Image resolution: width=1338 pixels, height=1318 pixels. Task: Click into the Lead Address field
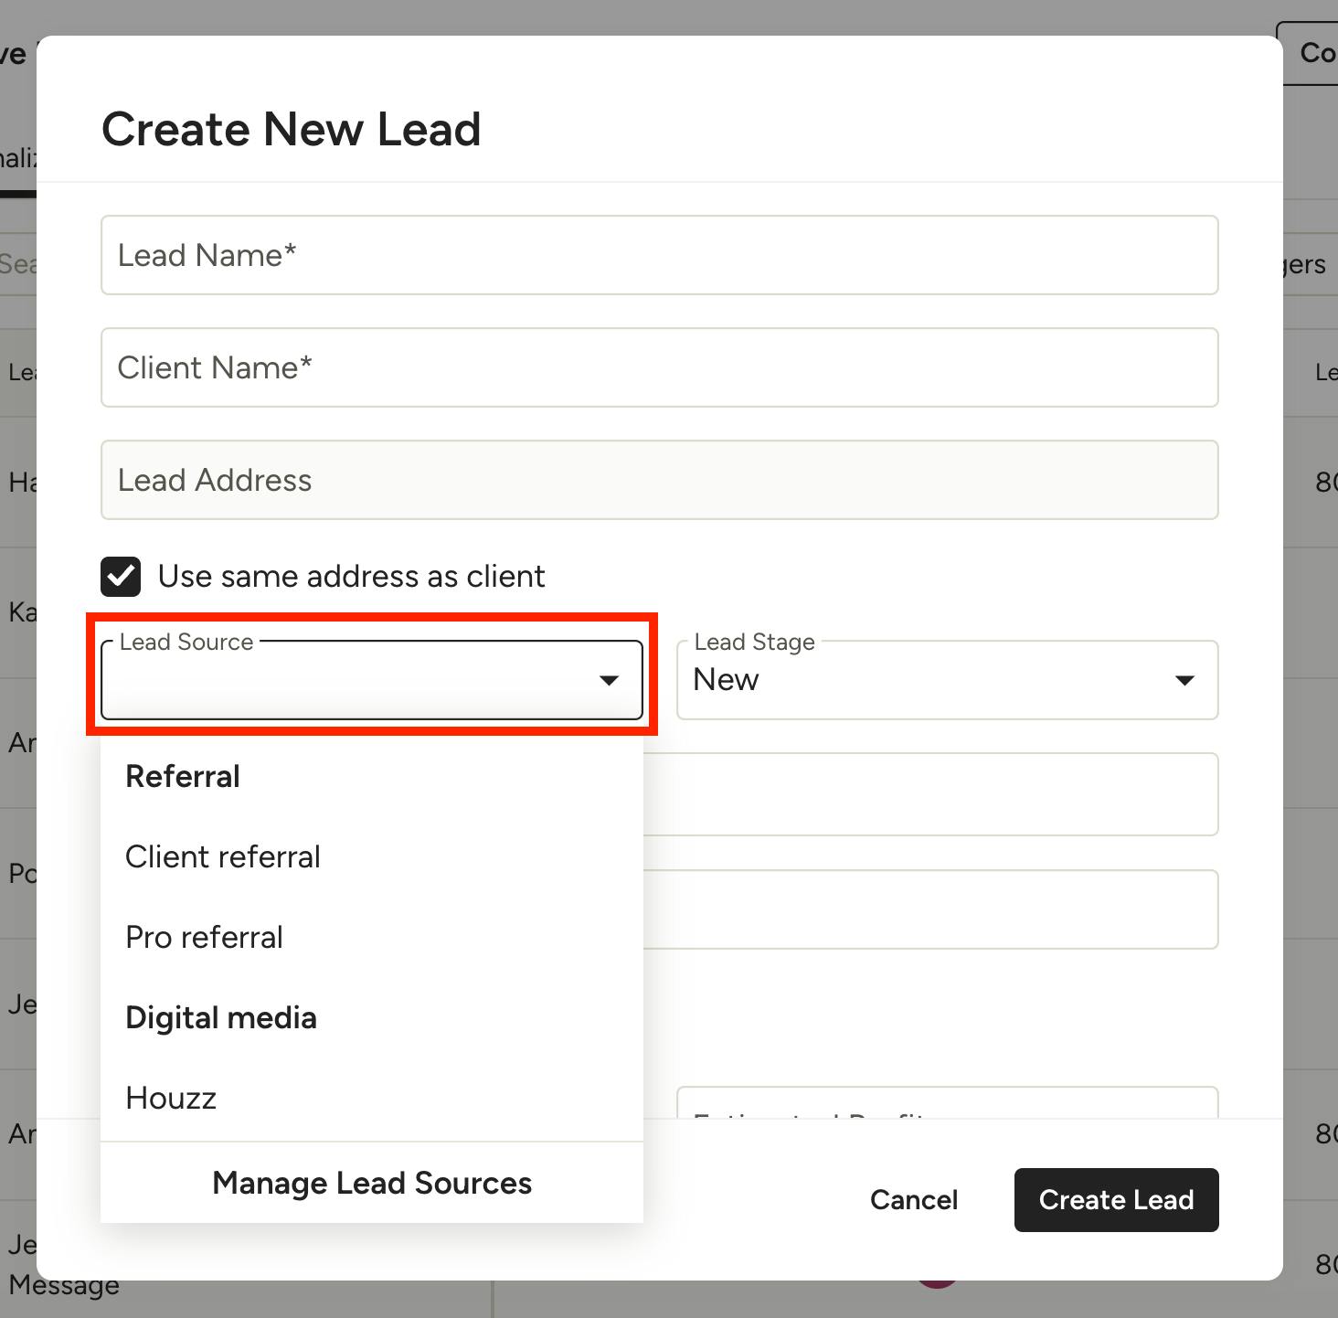(x=658, y=480)
